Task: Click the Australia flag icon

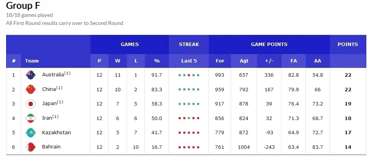Action: pyautogui.click(x=30, y=75)
